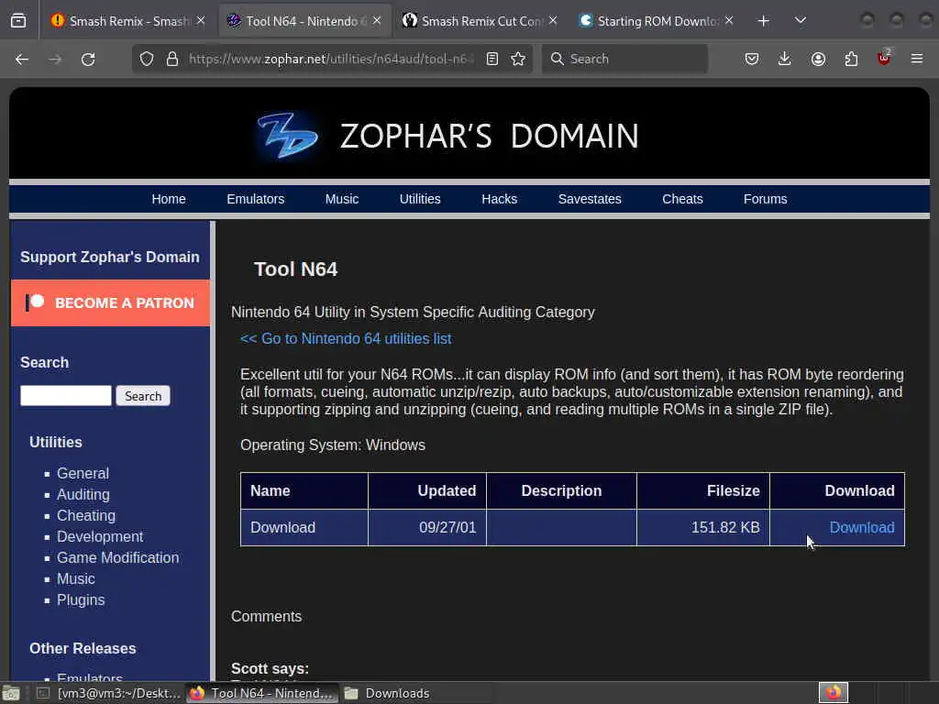Viewport: 939px width, 704px height.
Task: Open the Firefox View icon at the left of the tab bar
Action: pyautogui.click(x=18, y=21)
